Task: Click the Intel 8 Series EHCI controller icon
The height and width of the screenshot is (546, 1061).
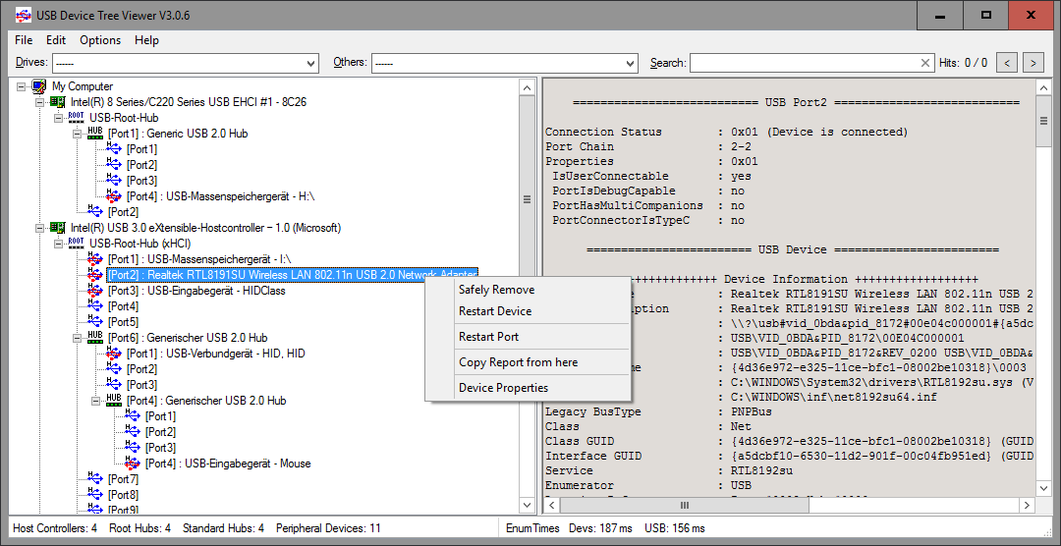Action: tap(59, 102)
